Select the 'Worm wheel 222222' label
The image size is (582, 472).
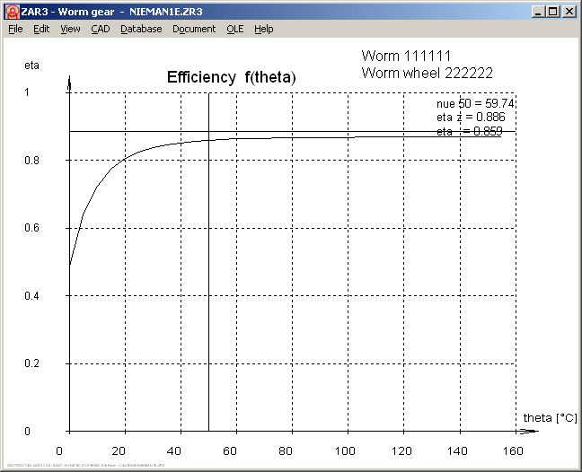point(428,73)
